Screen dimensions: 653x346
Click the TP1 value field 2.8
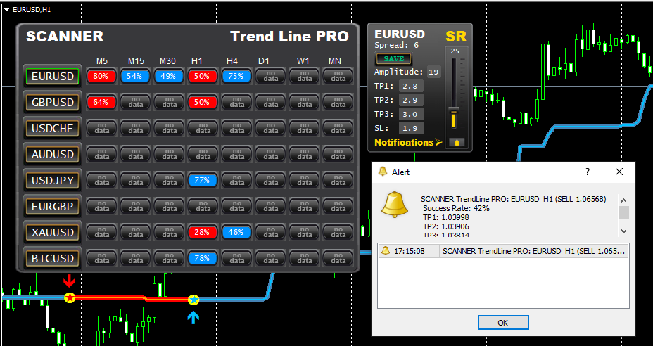[x=411, y=86]
